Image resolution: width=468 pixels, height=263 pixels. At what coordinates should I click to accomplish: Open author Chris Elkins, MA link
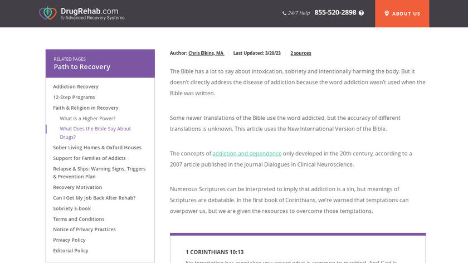206,53
